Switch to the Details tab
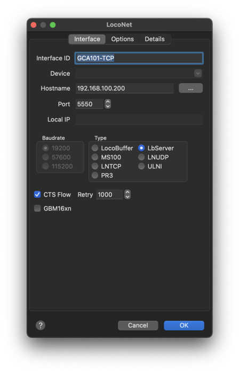 coord(155,39)
